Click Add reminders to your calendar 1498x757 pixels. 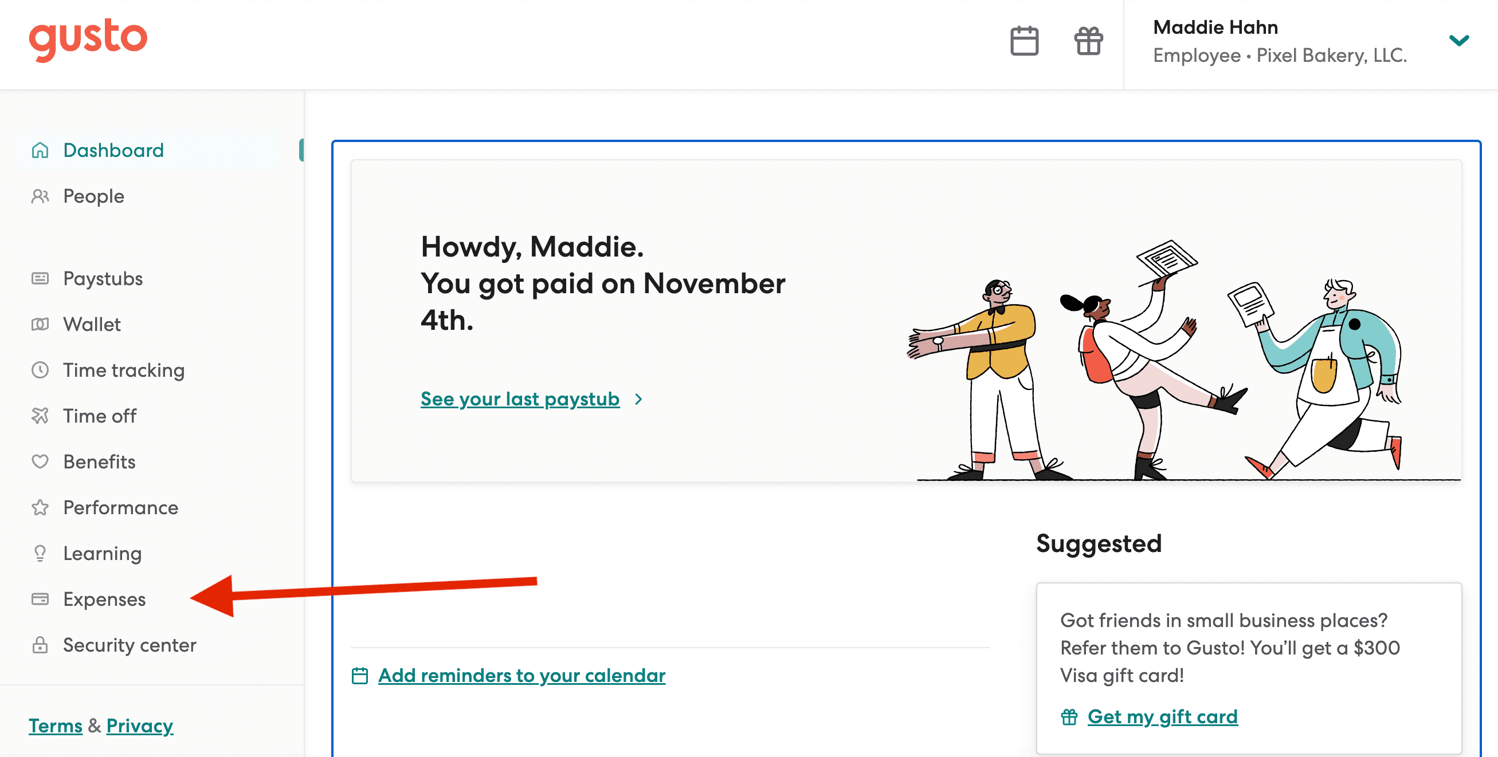click(x=521, y=676)
